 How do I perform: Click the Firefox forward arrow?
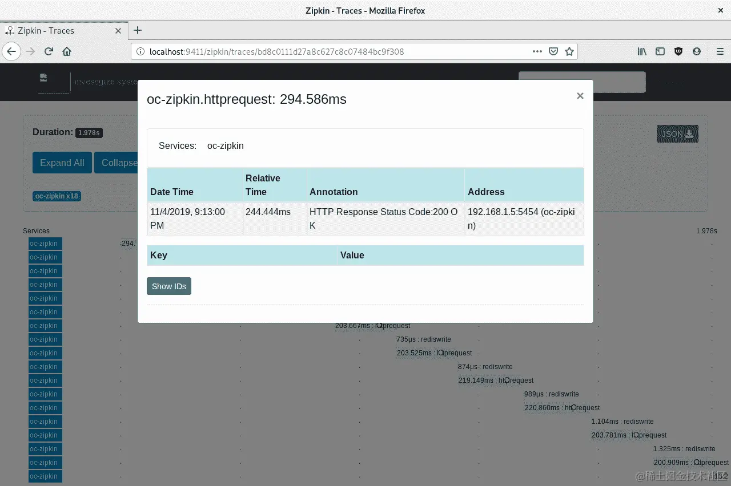30,51
